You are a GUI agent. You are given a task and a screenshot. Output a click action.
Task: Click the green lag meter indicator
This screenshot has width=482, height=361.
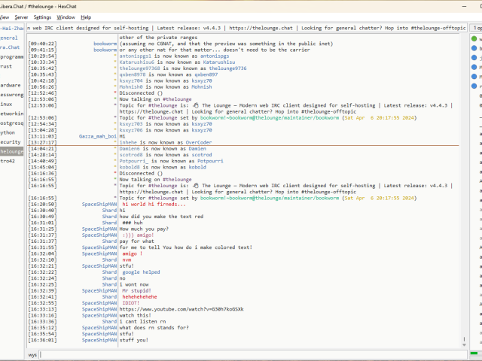point(474,354)
